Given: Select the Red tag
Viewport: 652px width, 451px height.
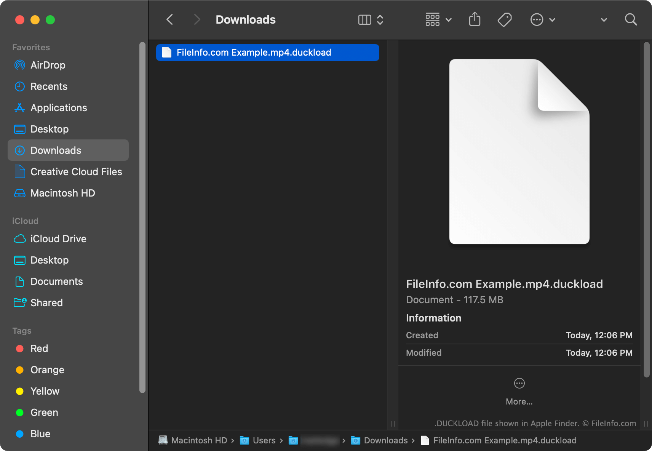Looking at the screenshot, I should coord(39,348).
